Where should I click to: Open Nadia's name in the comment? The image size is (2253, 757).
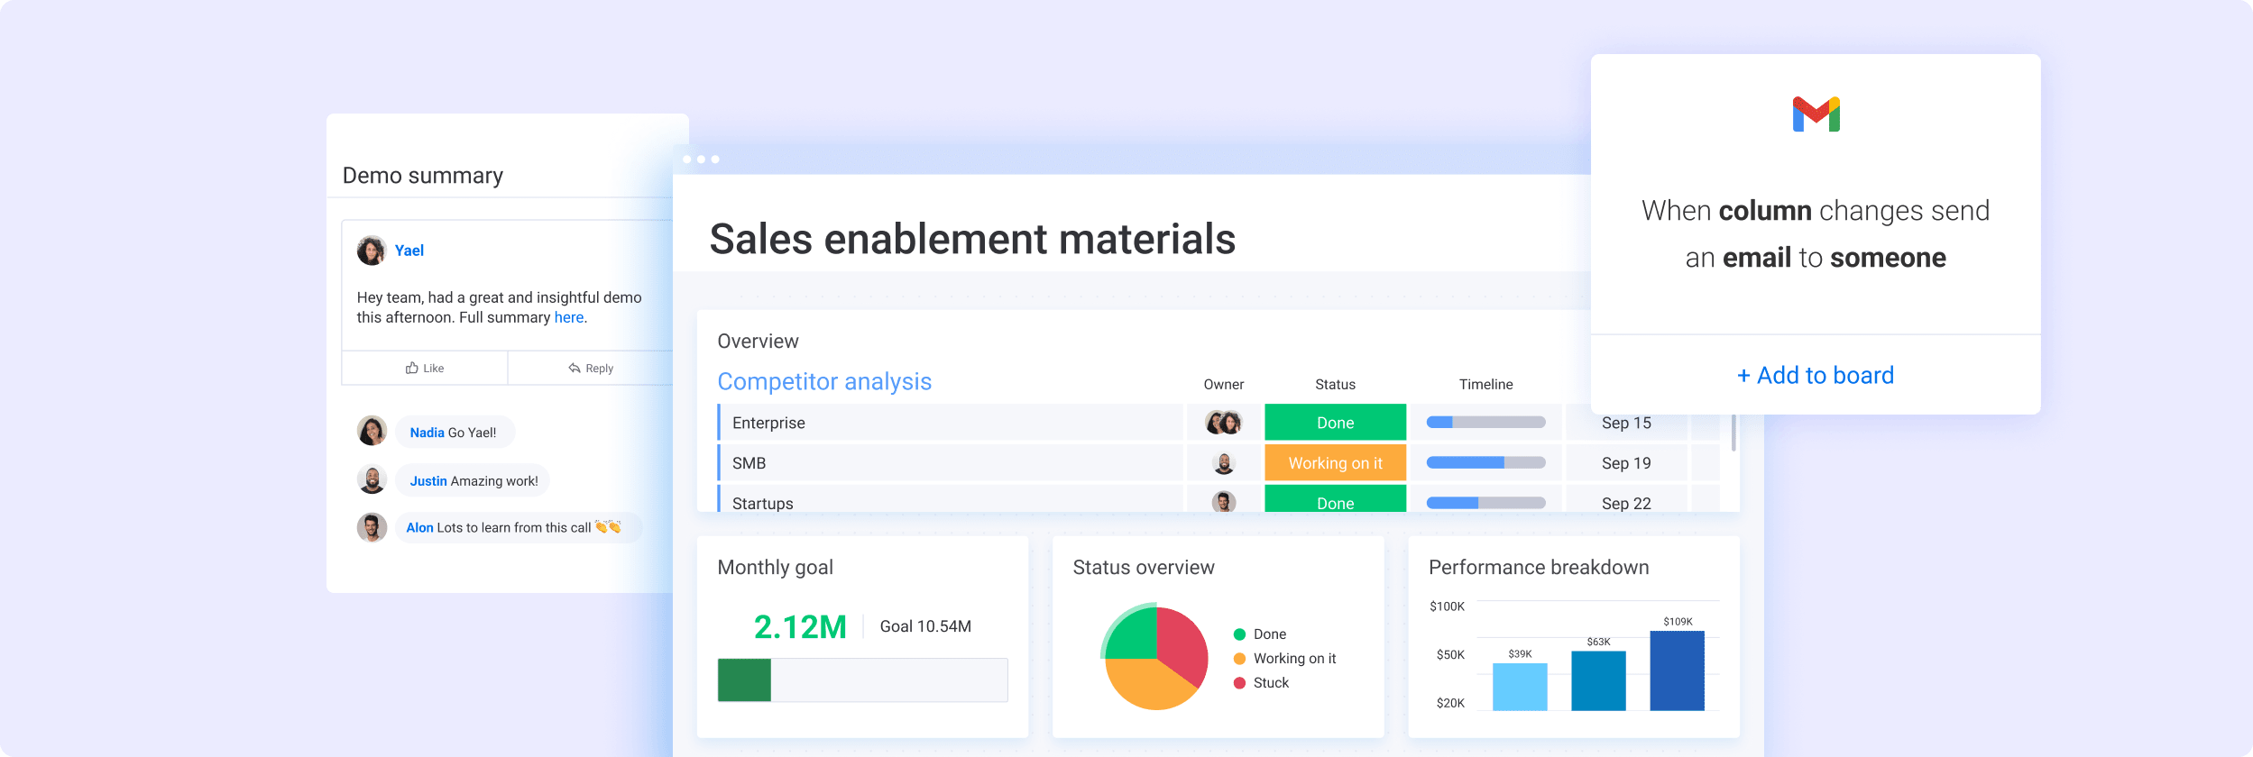(x=427, y=433)
